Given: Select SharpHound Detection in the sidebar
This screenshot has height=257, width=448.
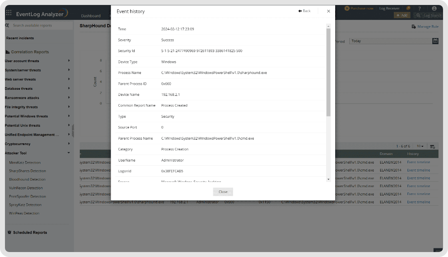Looking at the screenshot, I should (27, 171).
